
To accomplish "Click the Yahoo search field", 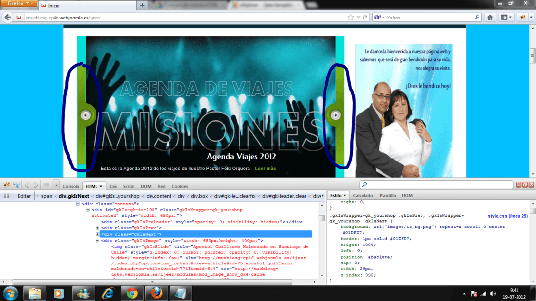I will point(429,18).
